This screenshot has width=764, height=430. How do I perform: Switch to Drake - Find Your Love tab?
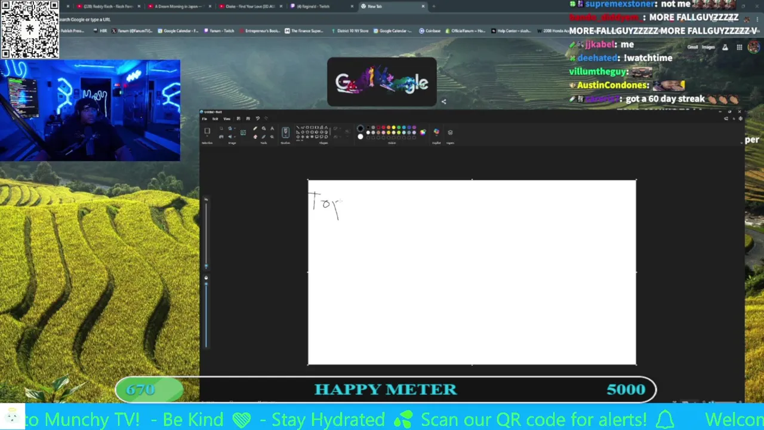[x=251, y=6]
